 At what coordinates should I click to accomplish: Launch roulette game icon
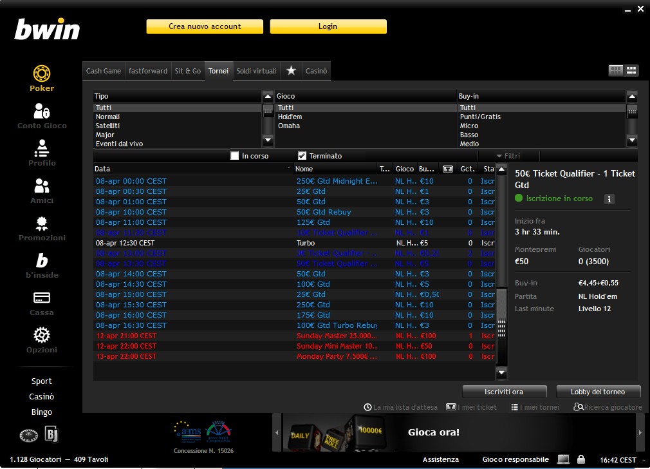28,436
